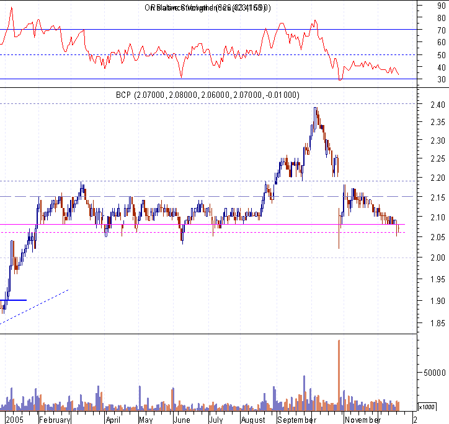The width and height of the screenshot is (449, 424).
Task: Click the 1.90 price axis label
Action: (x=438, y=301)
